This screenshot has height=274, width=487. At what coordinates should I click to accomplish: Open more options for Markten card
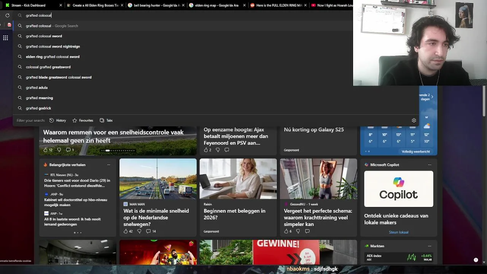[430, 246]
